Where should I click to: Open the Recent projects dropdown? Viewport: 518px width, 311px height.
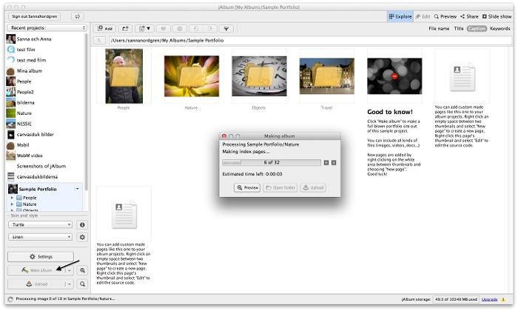[x=45, y=27]
